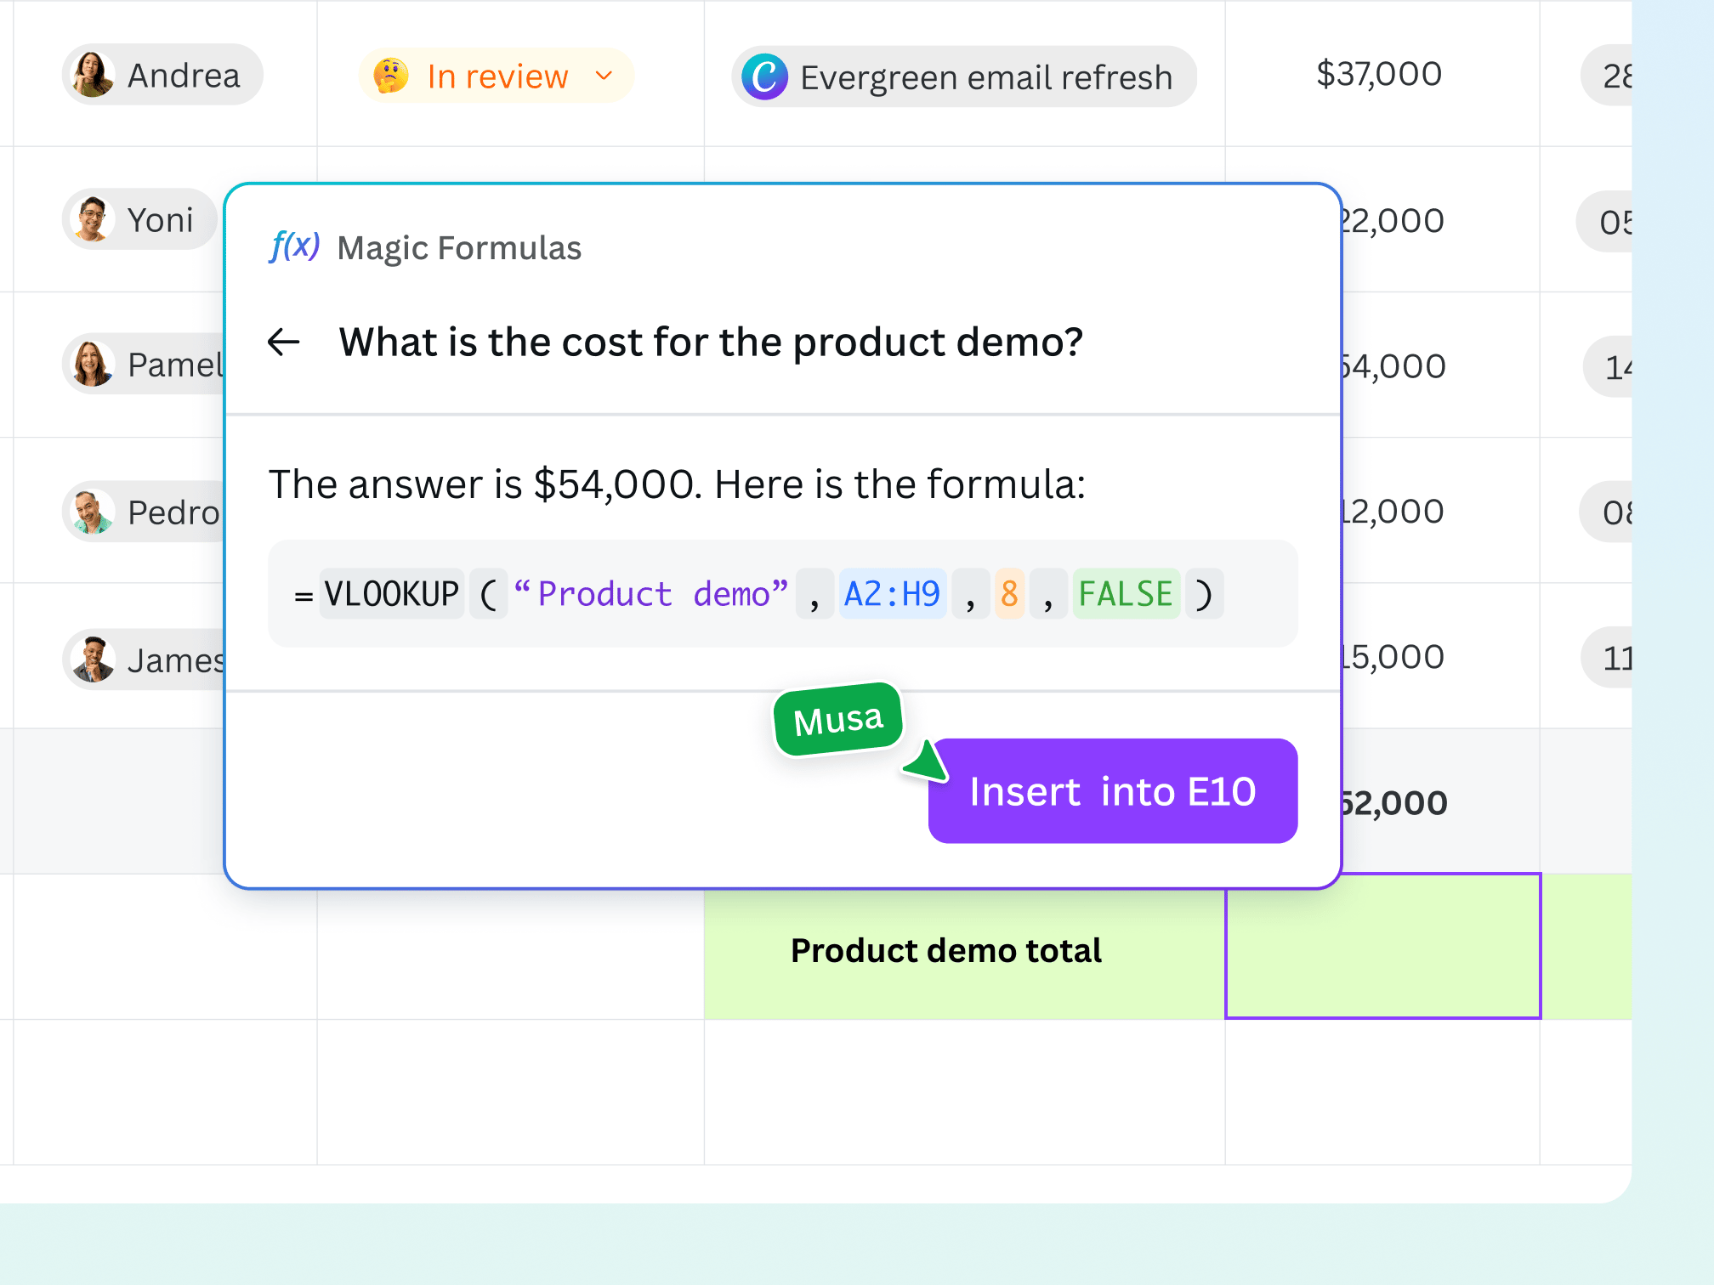
Task: Click the thinking-face emoji on In review status
Action: (390, 76)
